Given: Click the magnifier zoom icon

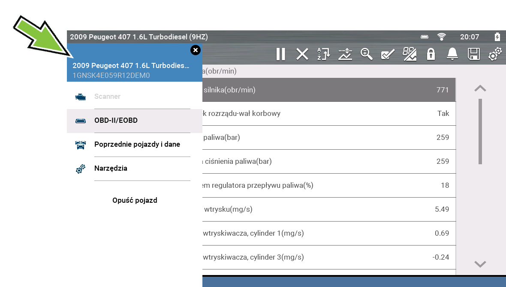Looking at the screenshot, I should point(367,54).
